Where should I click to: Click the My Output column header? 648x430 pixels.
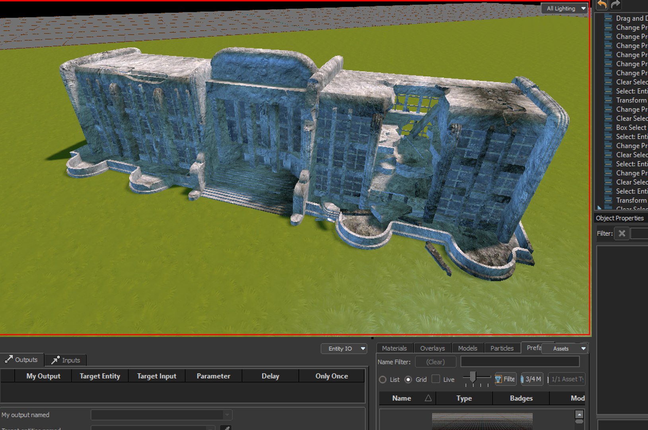43,376
